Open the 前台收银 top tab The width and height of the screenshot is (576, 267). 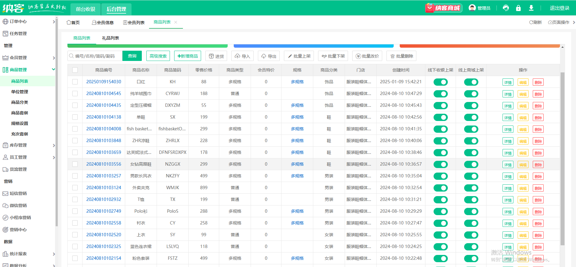click(86, 9)
